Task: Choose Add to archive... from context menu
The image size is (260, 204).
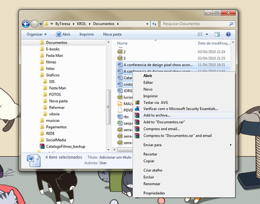Action: point(157,115)
